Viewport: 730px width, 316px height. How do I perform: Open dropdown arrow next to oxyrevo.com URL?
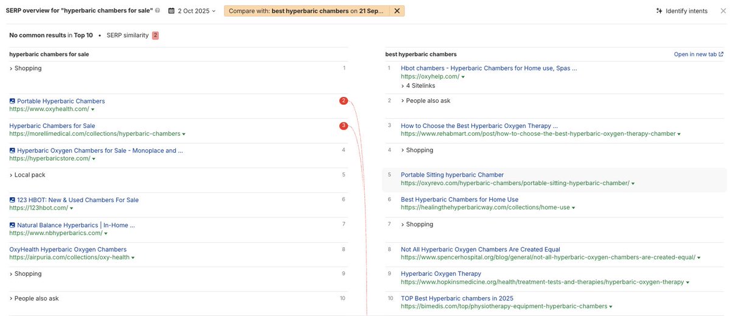point(633,183)
